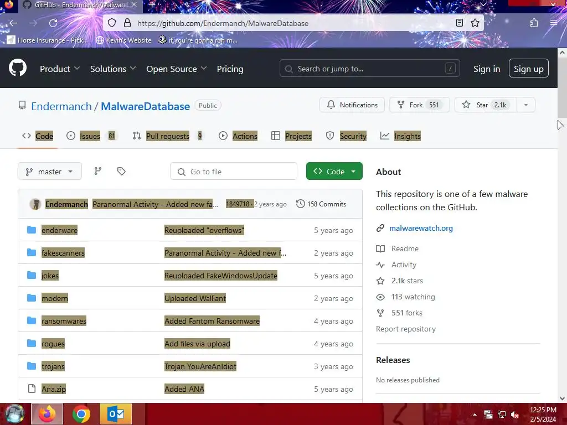Click the Fork 551 button
The image size is (567, 425).
pos(420,105)
